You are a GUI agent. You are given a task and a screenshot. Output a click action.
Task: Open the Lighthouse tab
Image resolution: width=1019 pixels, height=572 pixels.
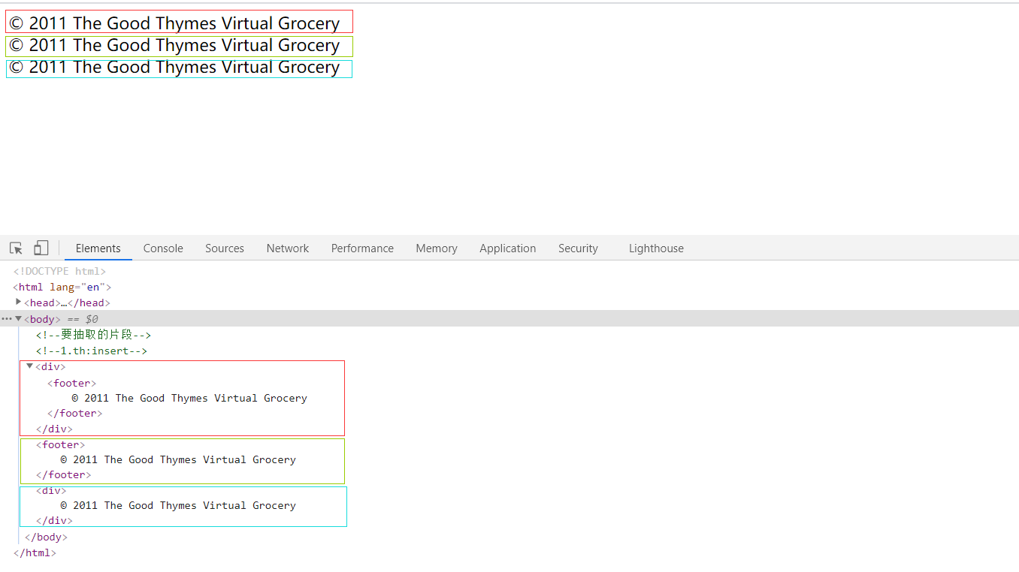click(x=656, y=248)
